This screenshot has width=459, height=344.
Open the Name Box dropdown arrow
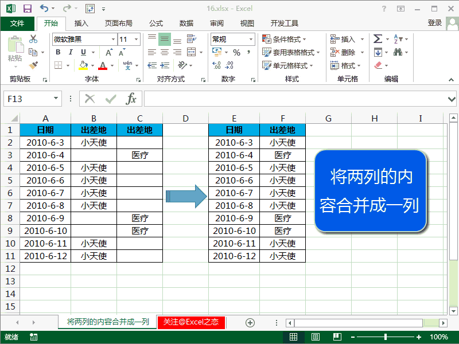(x=56, y=99)
